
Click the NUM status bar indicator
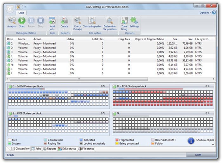(198, 155)
